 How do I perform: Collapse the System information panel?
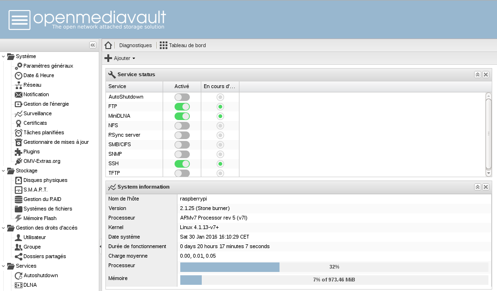[x=477, y=187]
